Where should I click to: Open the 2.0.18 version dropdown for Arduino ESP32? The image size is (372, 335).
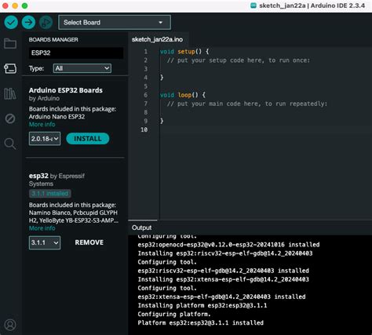tap(45, 139)
